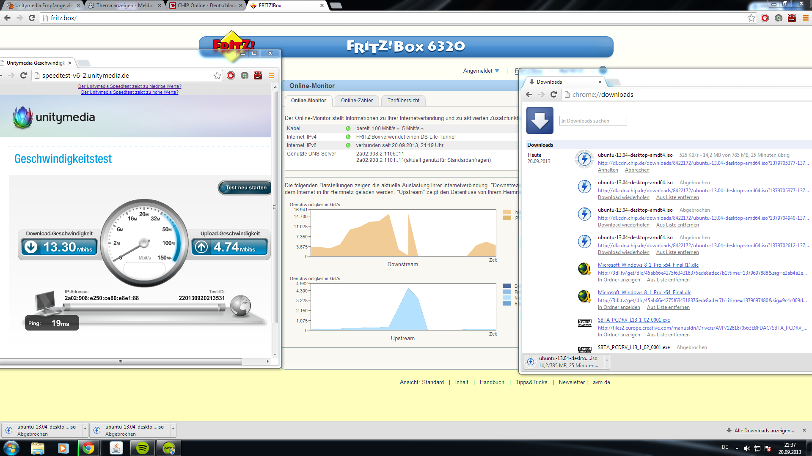Open Chrome menu in speedtest window

(x=272, y=75)
